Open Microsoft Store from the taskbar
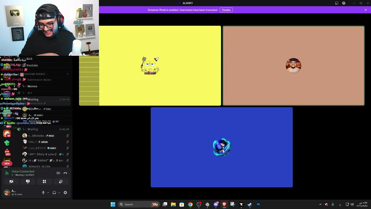371x209 pixels. [182, 204]
